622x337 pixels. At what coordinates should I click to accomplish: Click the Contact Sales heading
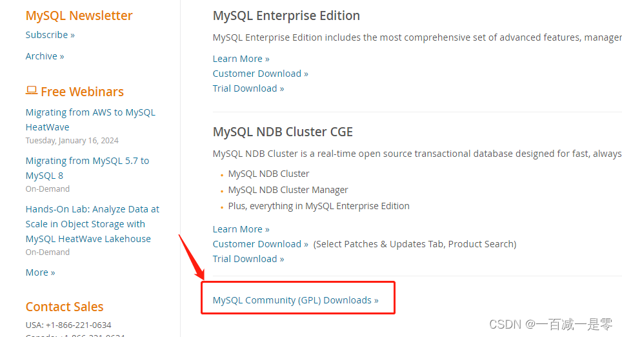(65, 307)
